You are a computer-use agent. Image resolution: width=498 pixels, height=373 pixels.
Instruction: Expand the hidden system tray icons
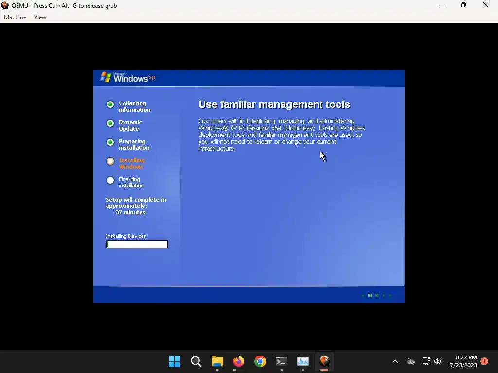click(395, 361)
